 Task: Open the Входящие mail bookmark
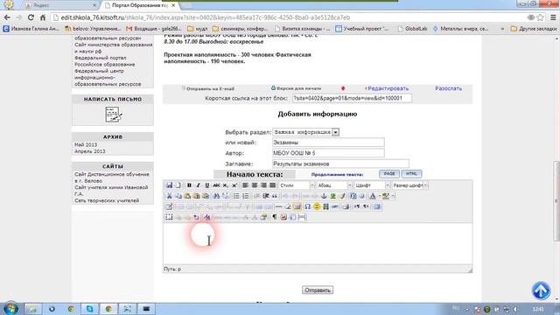click(154, 29)
